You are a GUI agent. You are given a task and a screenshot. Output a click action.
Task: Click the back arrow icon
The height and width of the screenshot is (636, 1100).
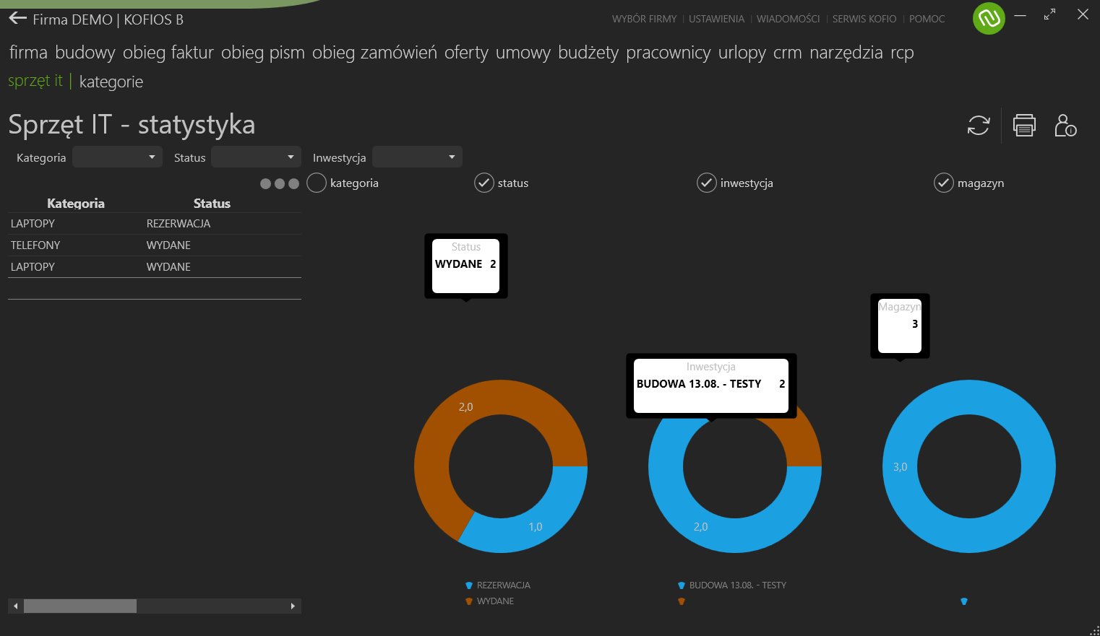(x=17, y=19)
